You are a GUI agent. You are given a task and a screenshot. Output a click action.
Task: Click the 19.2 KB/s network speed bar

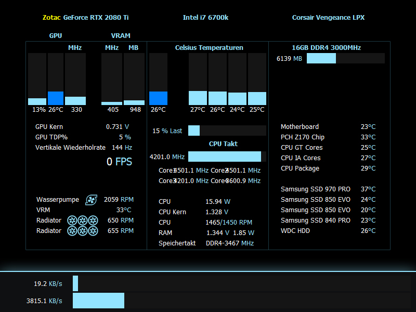[x=242, y=283]
